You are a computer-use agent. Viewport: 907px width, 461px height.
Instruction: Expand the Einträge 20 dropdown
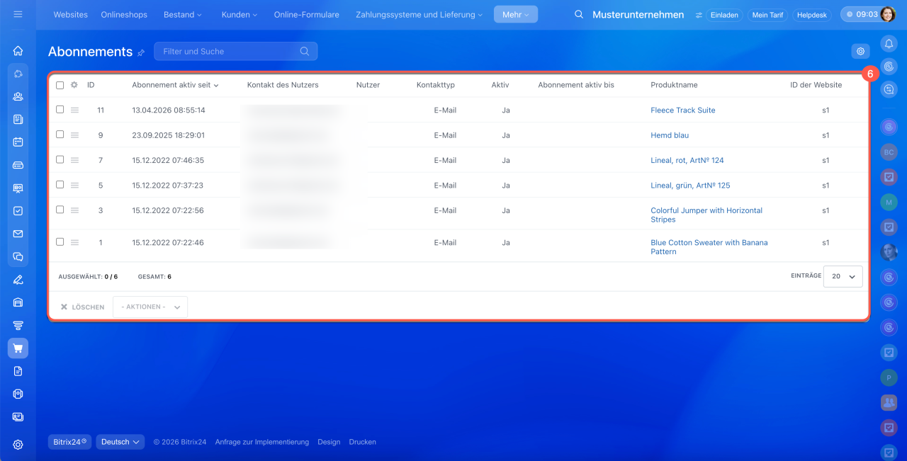click(x=843, y=276)
